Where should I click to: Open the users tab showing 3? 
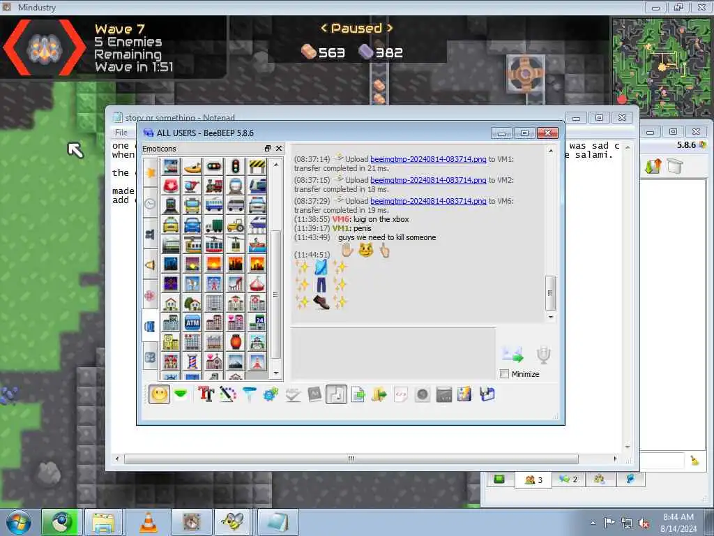(x=533, y=479)
